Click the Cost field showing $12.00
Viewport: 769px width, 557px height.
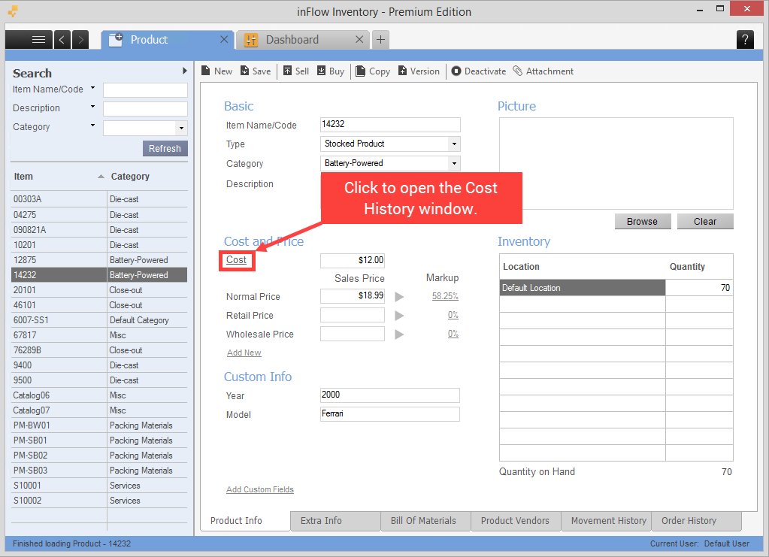coord(353,260)
